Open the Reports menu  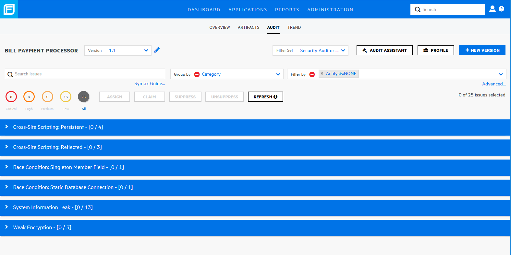click(287, 10)
